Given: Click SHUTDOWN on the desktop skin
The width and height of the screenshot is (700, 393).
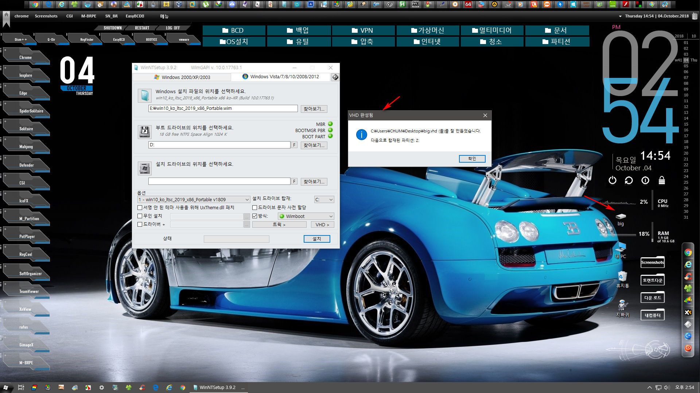Looking at the screenshot, I should 112,28.
